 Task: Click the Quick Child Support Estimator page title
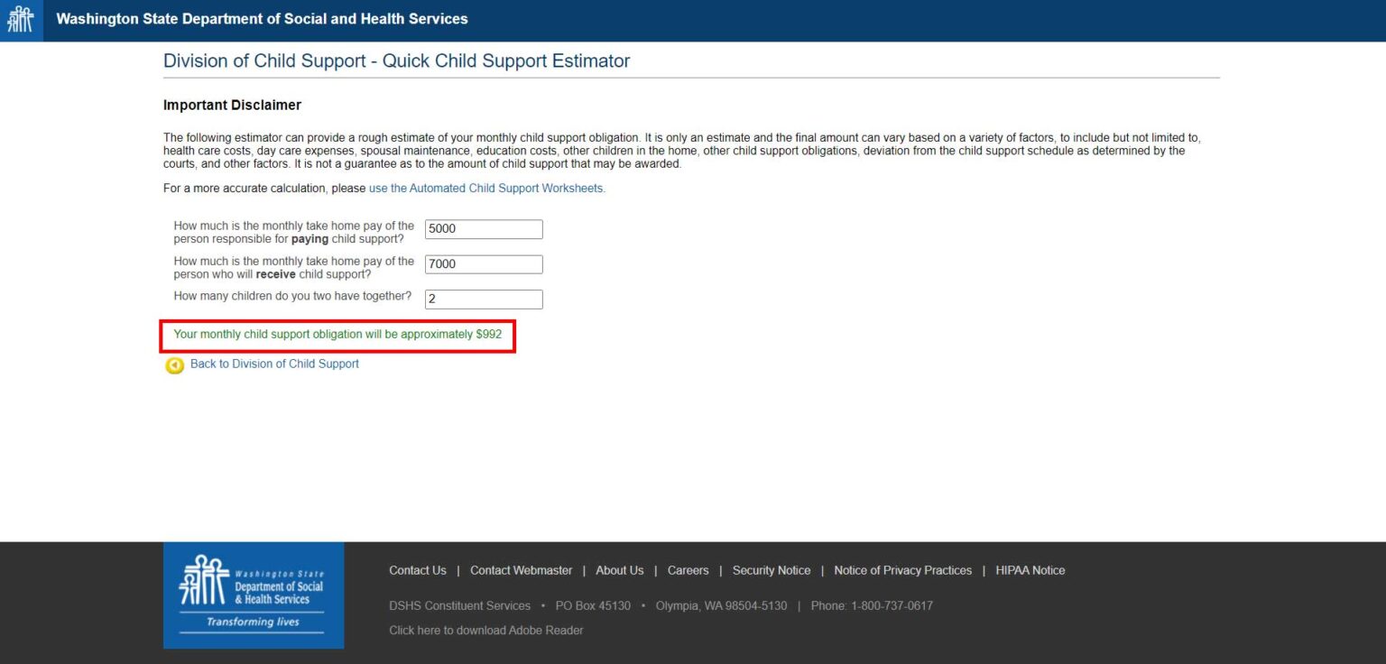pyautogui.click(x=395, y=60)
